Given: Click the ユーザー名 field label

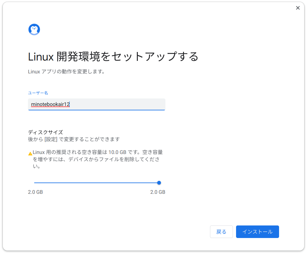Looking at the screenshot, I should (x=38, y=93).
